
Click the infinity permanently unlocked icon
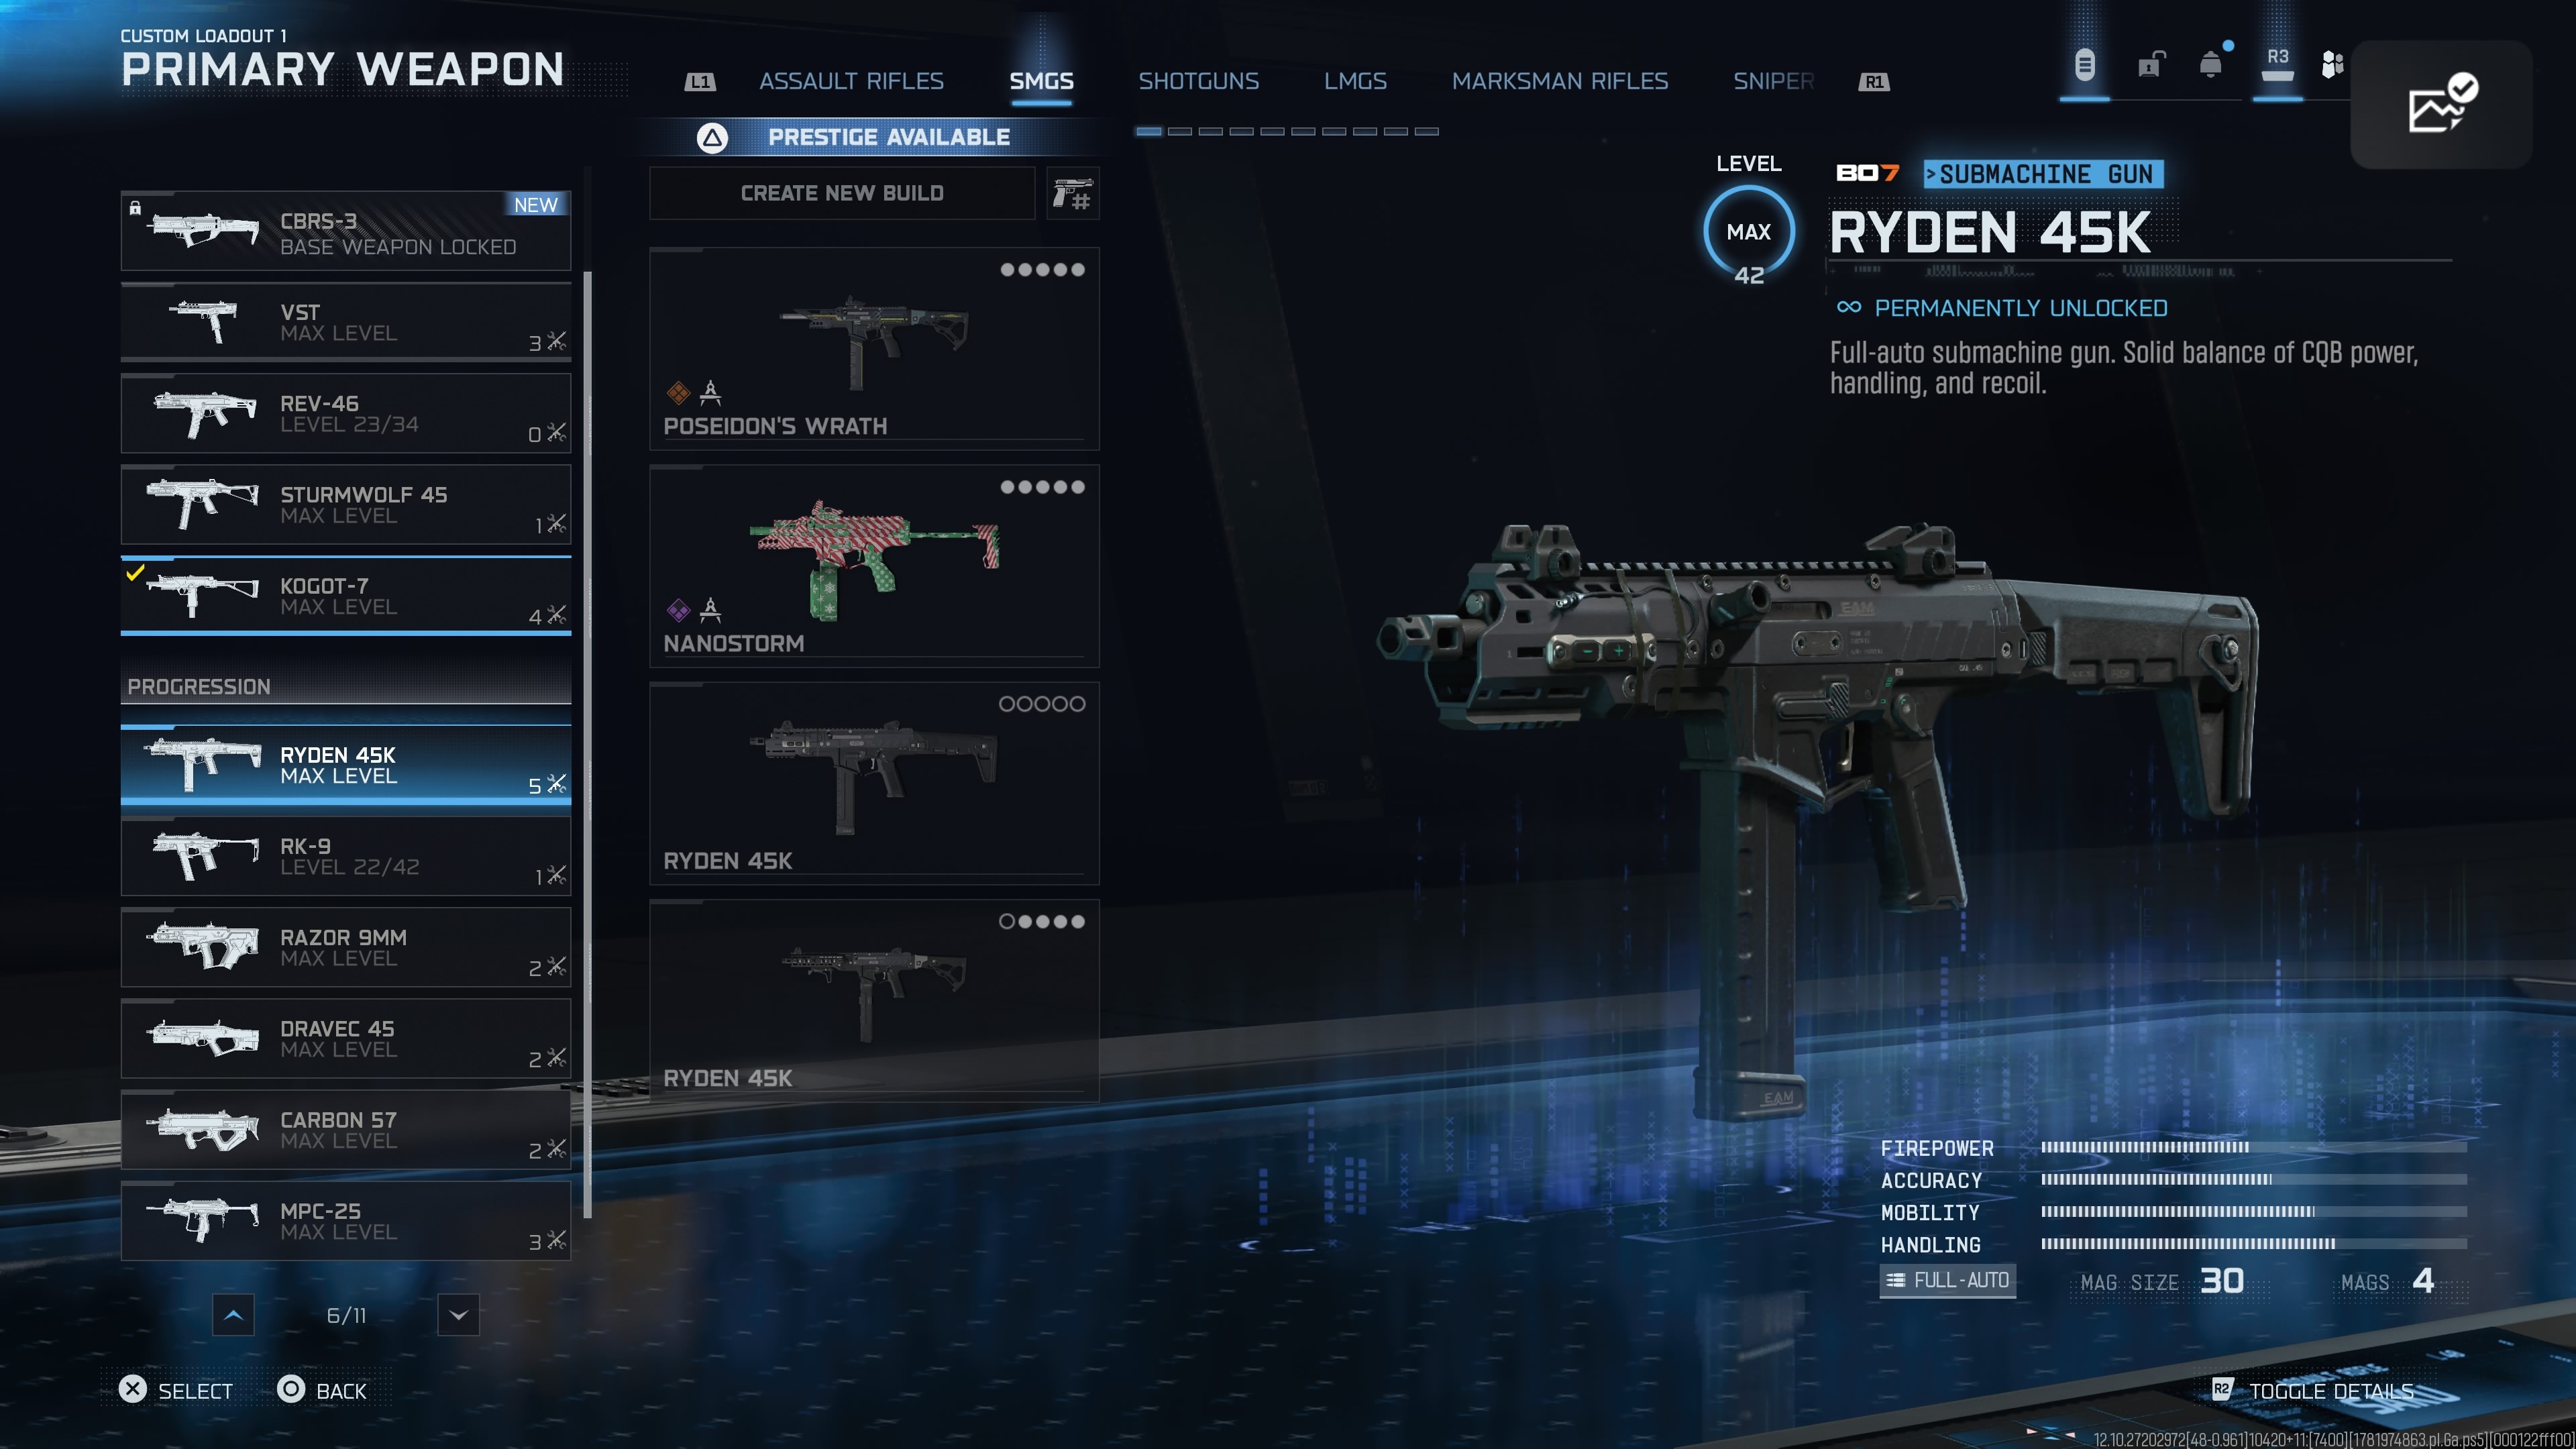coord(1849,307)
